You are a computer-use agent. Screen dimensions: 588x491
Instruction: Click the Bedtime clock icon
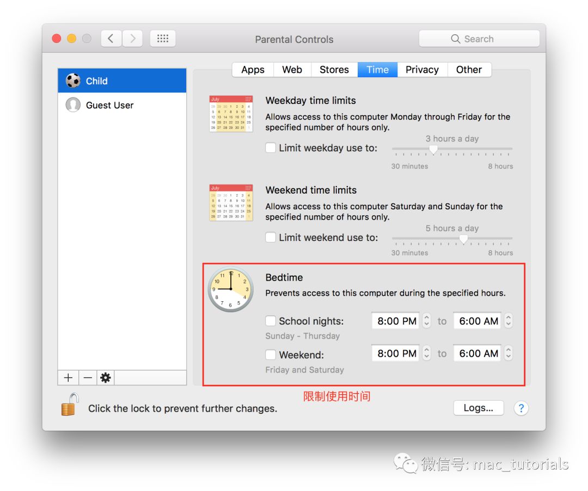point(230,289)
